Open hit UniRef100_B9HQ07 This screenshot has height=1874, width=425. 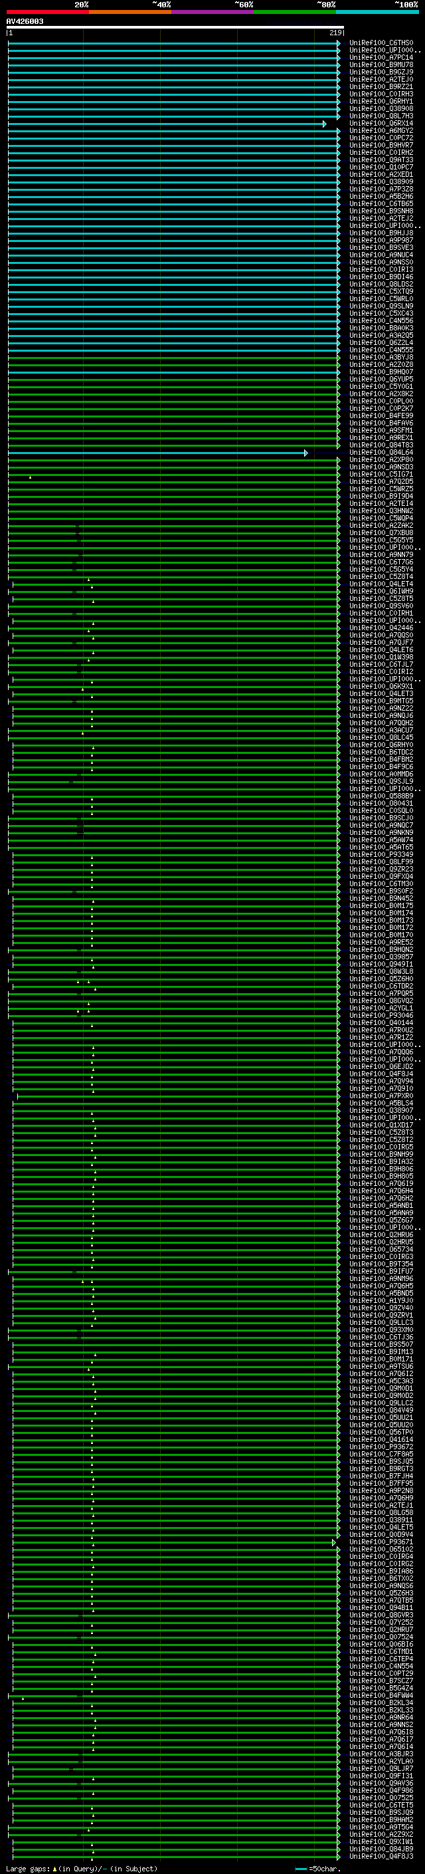pos(381,372)
